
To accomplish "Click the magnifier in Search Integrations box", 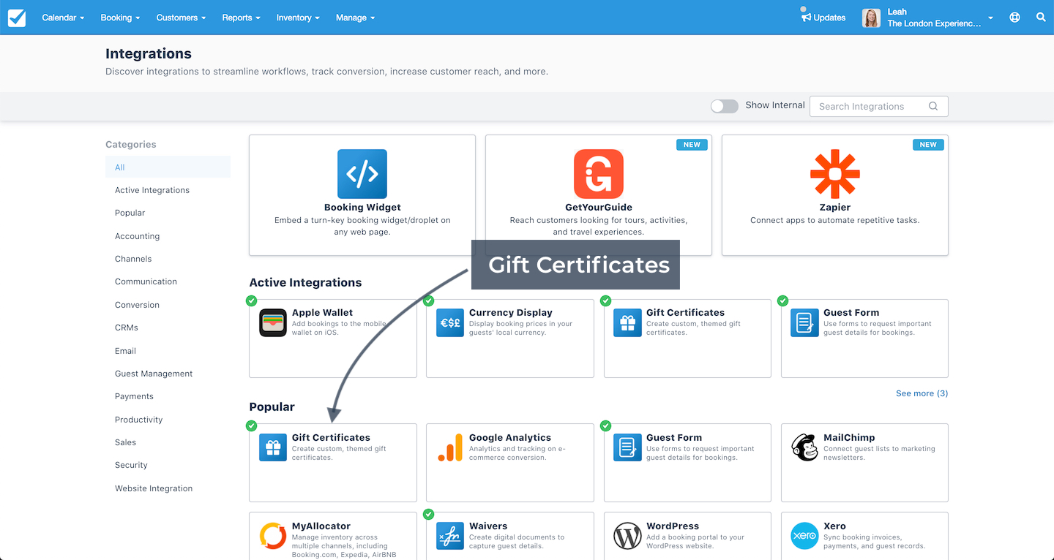I will point(933,106).
